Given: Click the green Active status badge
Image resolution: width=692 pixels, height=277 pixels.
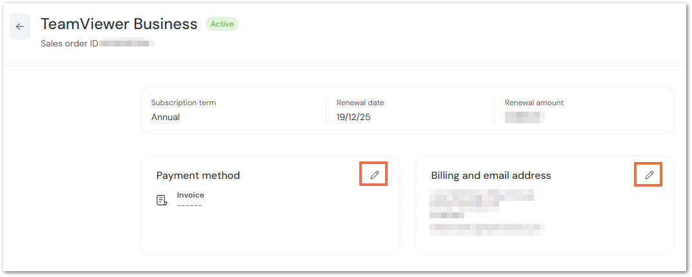Looking at the screenshot, I should coord(222,25).
